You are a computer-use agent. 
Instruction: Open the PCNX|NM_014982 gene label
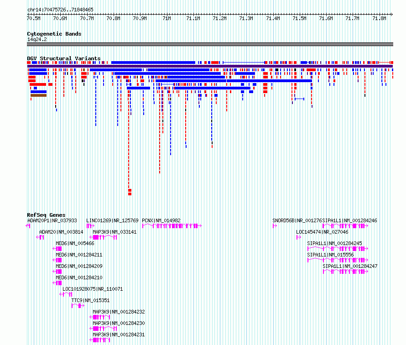[161, 220]
